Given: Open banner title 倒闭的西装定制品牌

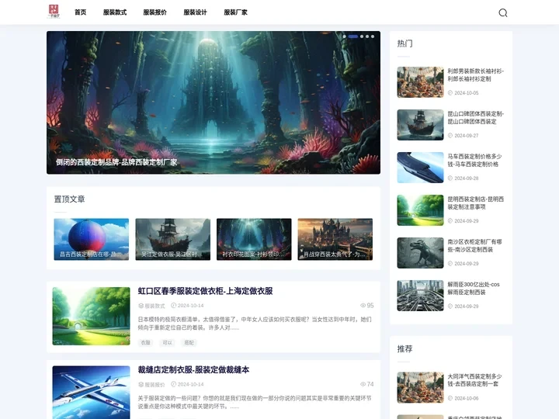Looking at the screenshot, I should (x=116, y=162).
